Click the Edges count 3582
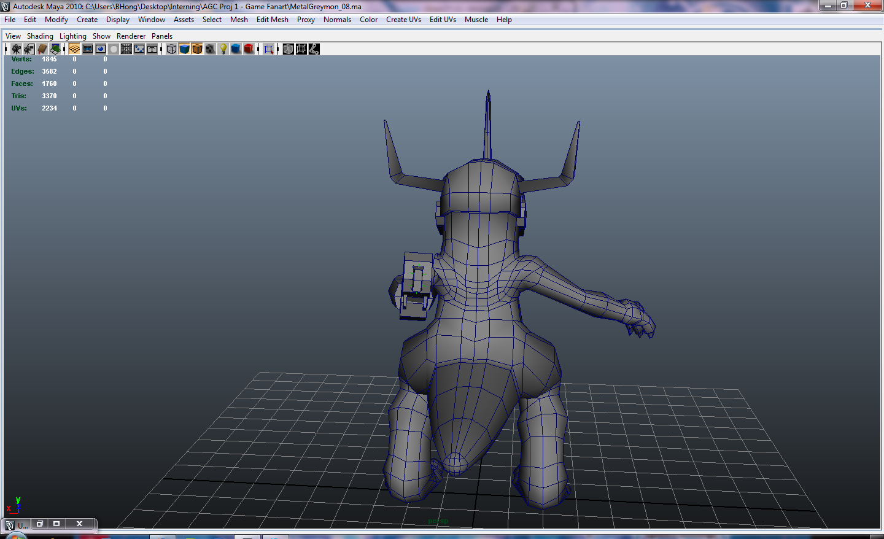 point(49,72)
